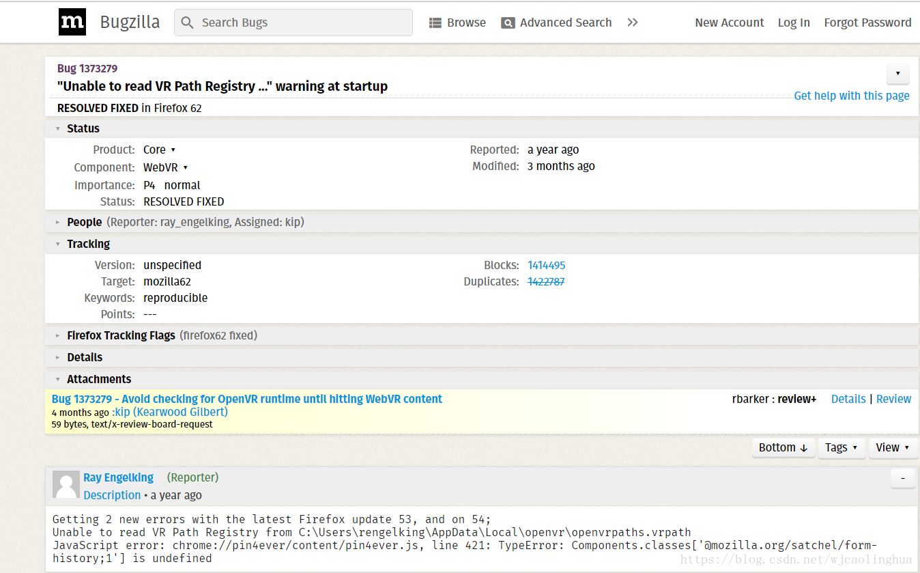Viewport: 920px width, 573px height.
Task: Click the 'mozilla62' target value
Action: click(x=167, y=281)
